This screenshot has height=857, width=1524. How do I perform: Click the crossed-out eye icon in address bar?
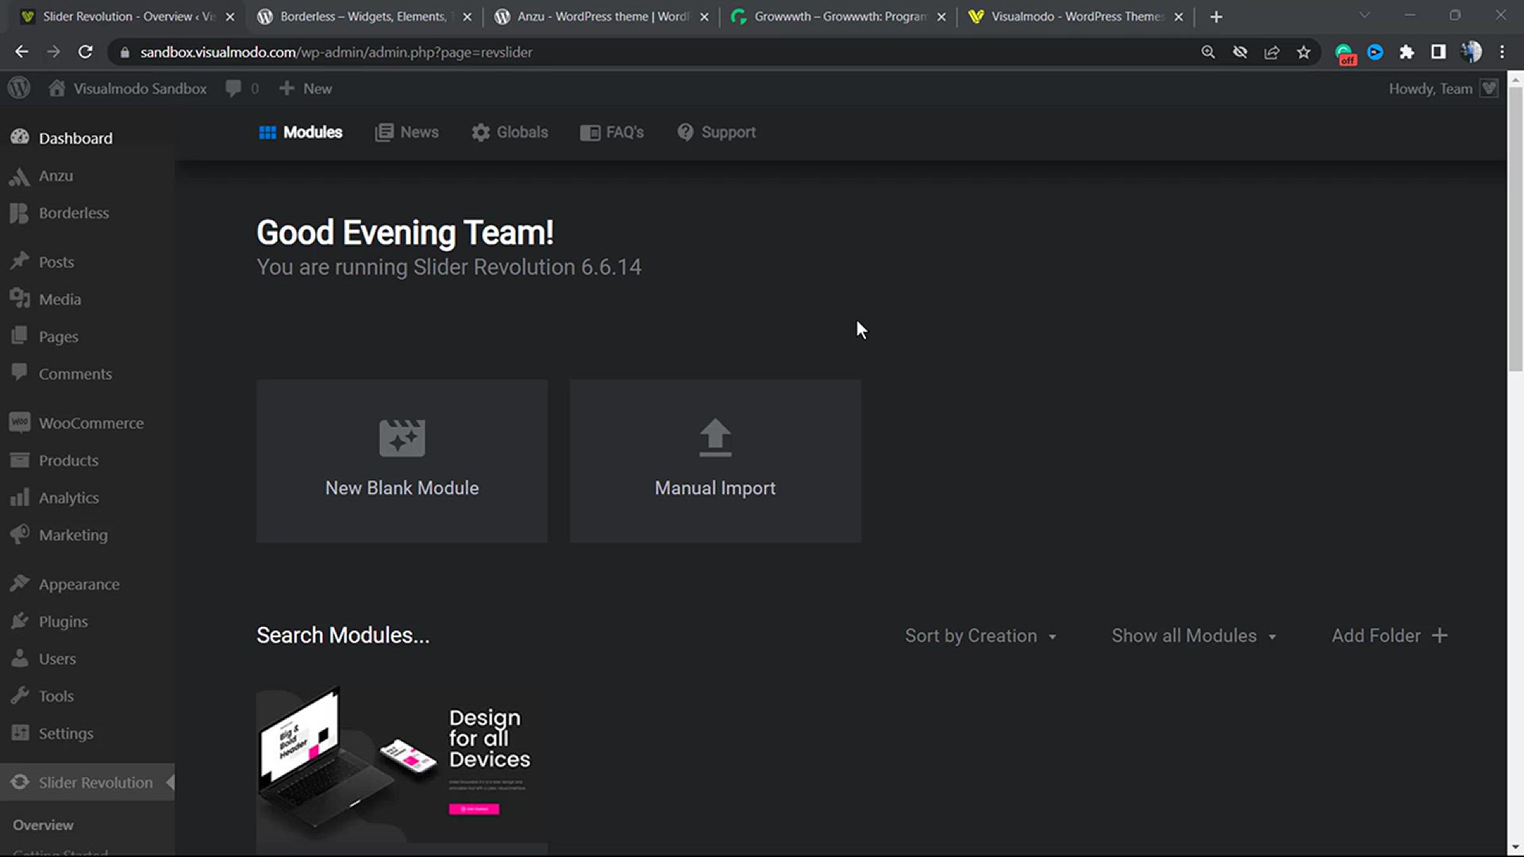click(x=1240, y=52)
